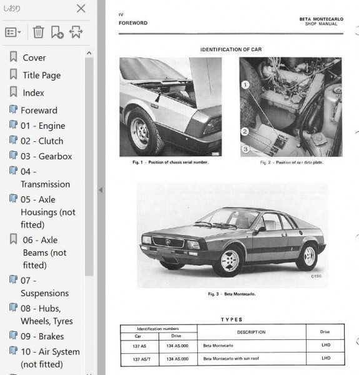The image size is (359, 375).
Task: Go to the Title Page bookmark
Action: [42, 76]
